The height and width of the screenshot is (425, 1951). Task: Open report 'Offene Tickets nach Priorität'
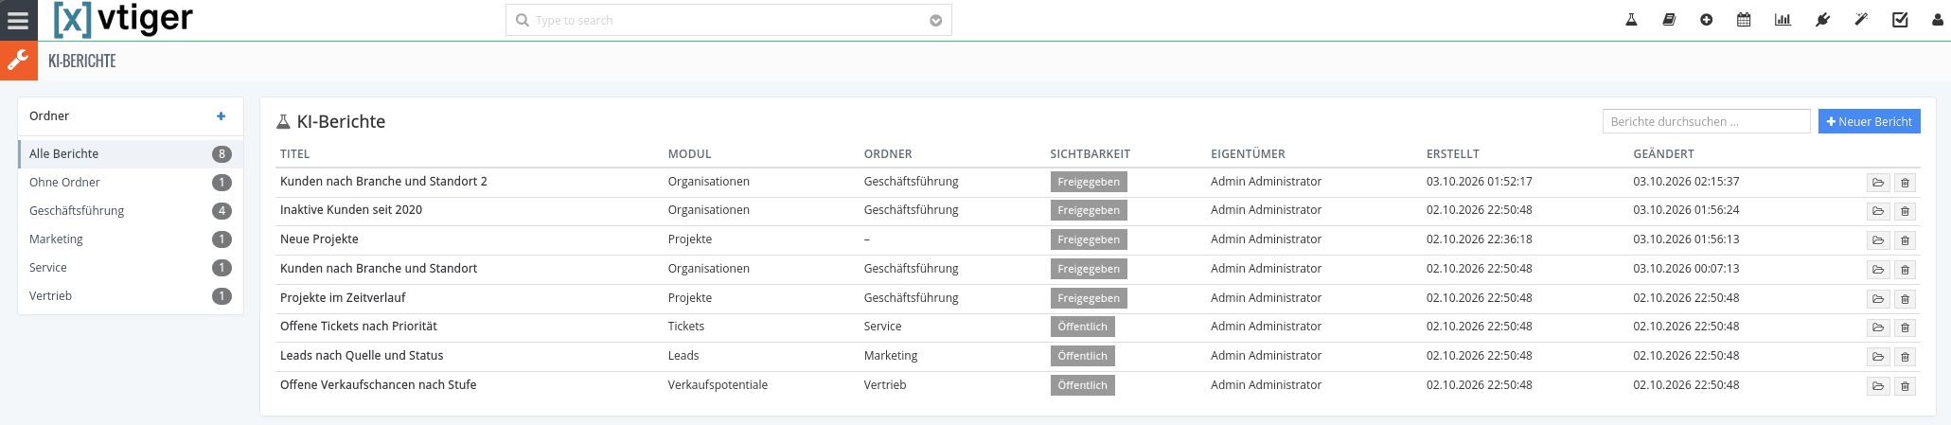pos(359,326)
